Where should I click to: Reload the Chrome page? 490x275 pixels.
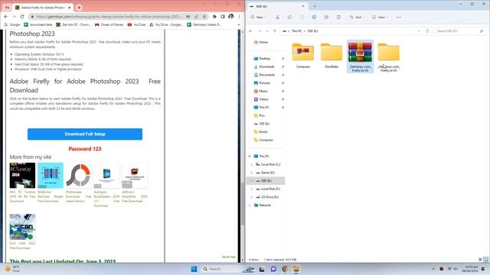click(22, 17)
